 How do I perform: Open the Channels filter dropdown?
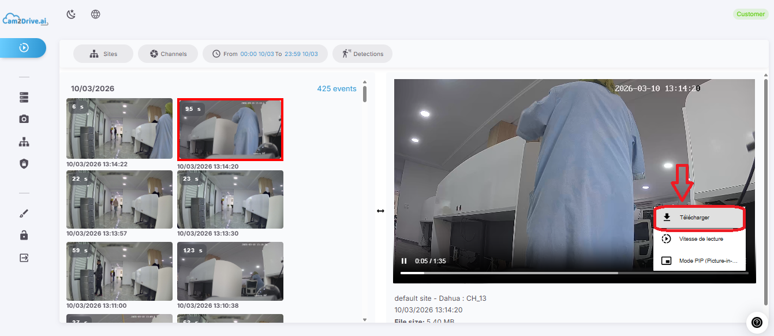tap(168, 54)
